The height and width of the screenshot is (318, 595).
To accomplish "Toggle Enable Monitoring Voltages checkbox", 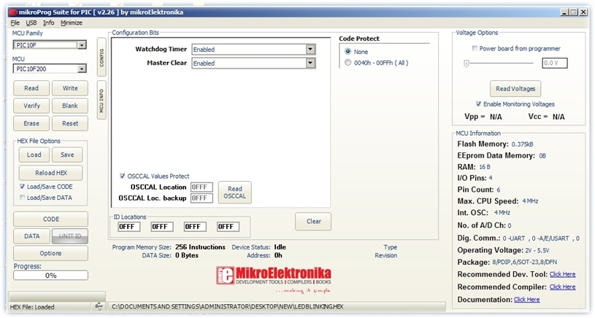I will [x=478, y=104].
